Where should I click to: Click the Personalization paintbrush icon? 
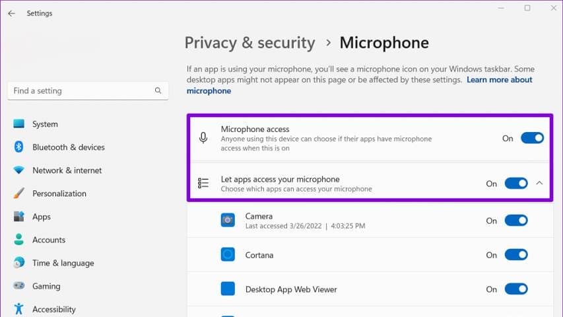18,194
